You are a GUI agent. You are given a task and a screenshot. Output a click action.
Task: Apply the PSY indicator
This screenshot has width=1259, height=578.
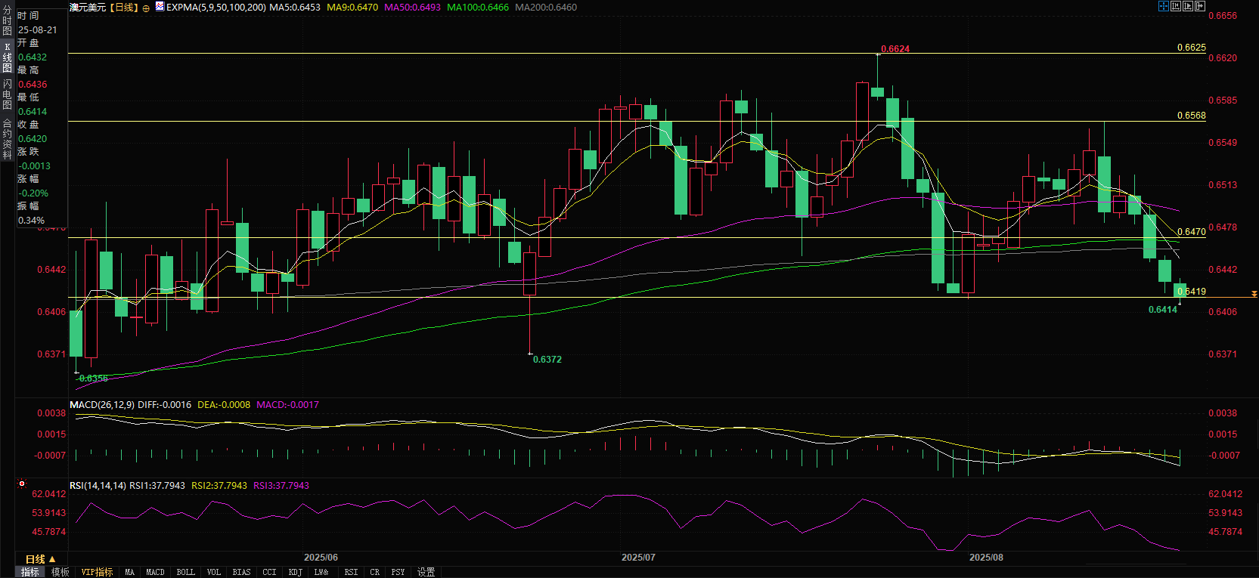398,572
